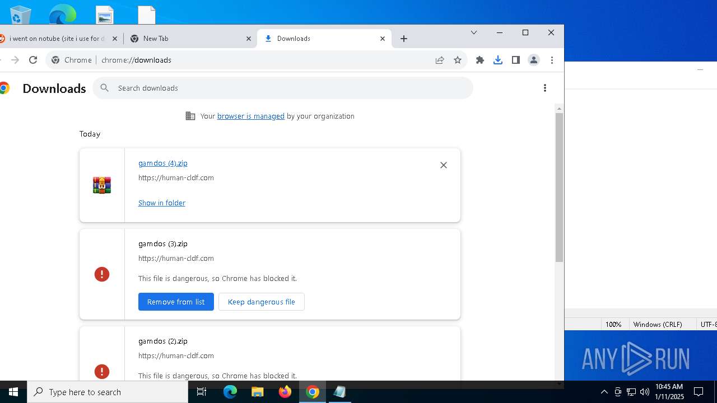Click Show in folder for gamdos (4).zip
This screenshot has width=717, height=403.
click(x=162, y=203)
